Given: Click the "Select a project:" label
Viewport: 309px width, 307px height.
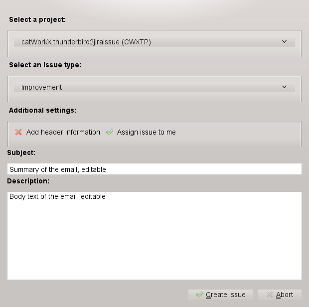Looking at the screenshot, I should (x=37, y=19).
